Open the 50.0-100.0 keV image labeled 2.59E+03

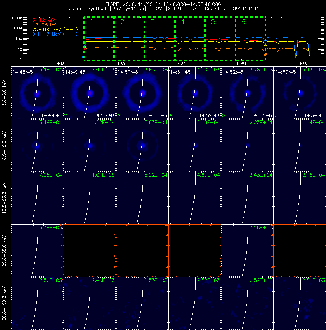point(300,303)
